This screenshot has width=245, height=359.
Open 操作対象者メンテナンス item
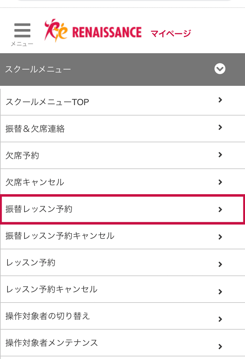(x=122, y=343)
